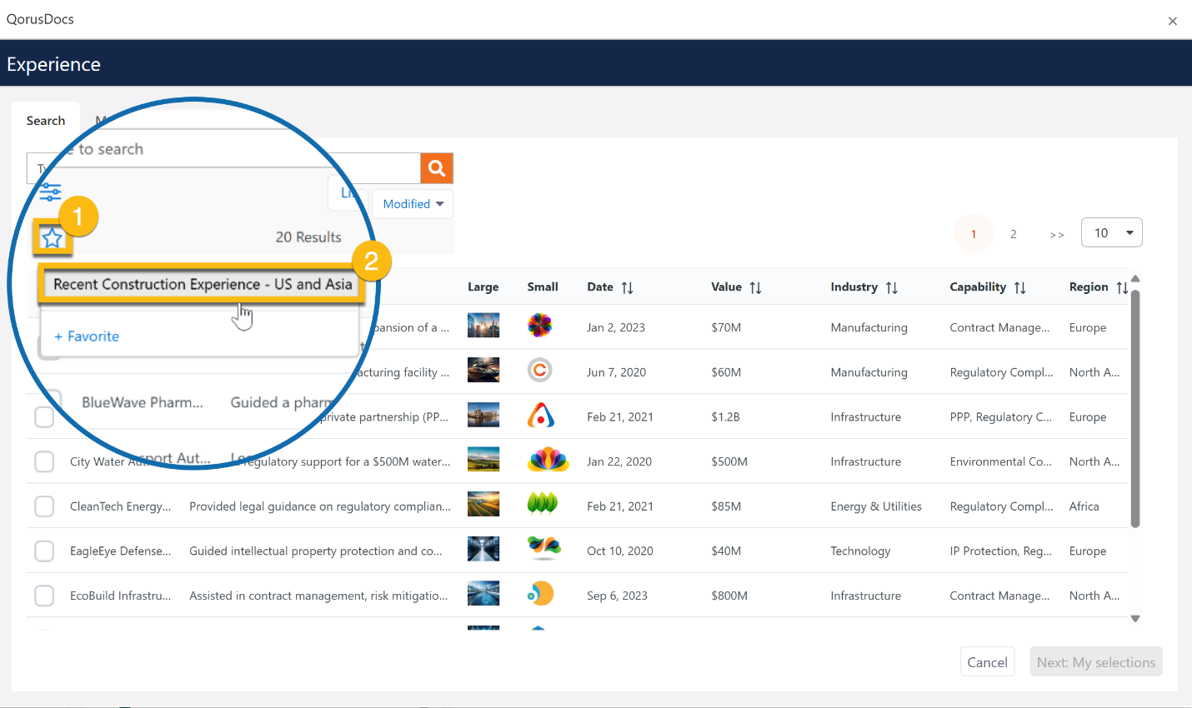Image resolution: width=1192 pixels, height=708 pixels.
Task: Click small logo in EagleEye Defense row
Action: pos(544,547)
